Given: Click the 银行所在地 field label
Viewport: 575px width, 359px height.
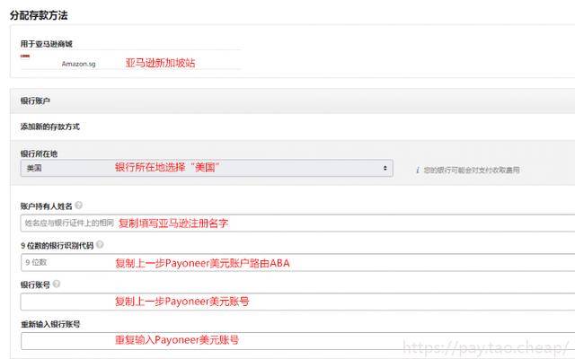Looking at the screenshot, I should coord(39,153).
